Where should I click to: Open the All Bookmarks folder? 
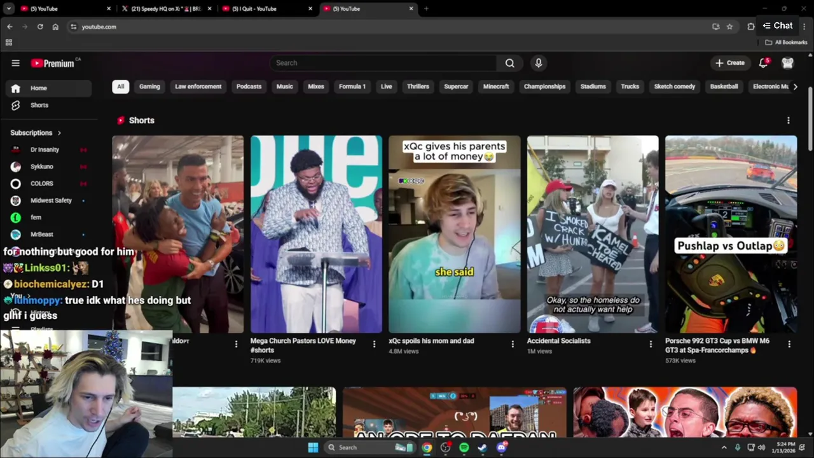point(786,43)
